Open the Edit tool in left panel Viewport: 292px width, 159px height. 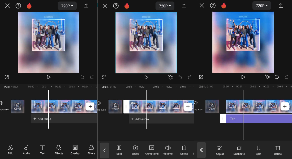coord(10,150)
